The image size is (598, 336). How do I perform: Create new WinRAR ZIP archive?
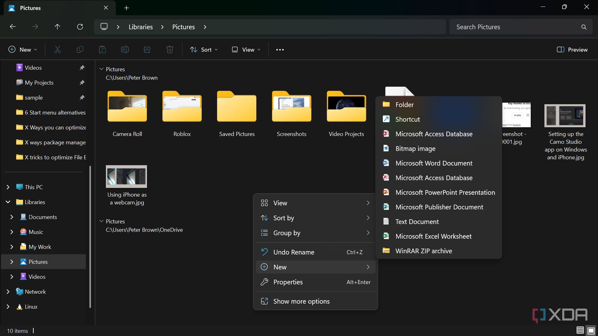(439, 251)
